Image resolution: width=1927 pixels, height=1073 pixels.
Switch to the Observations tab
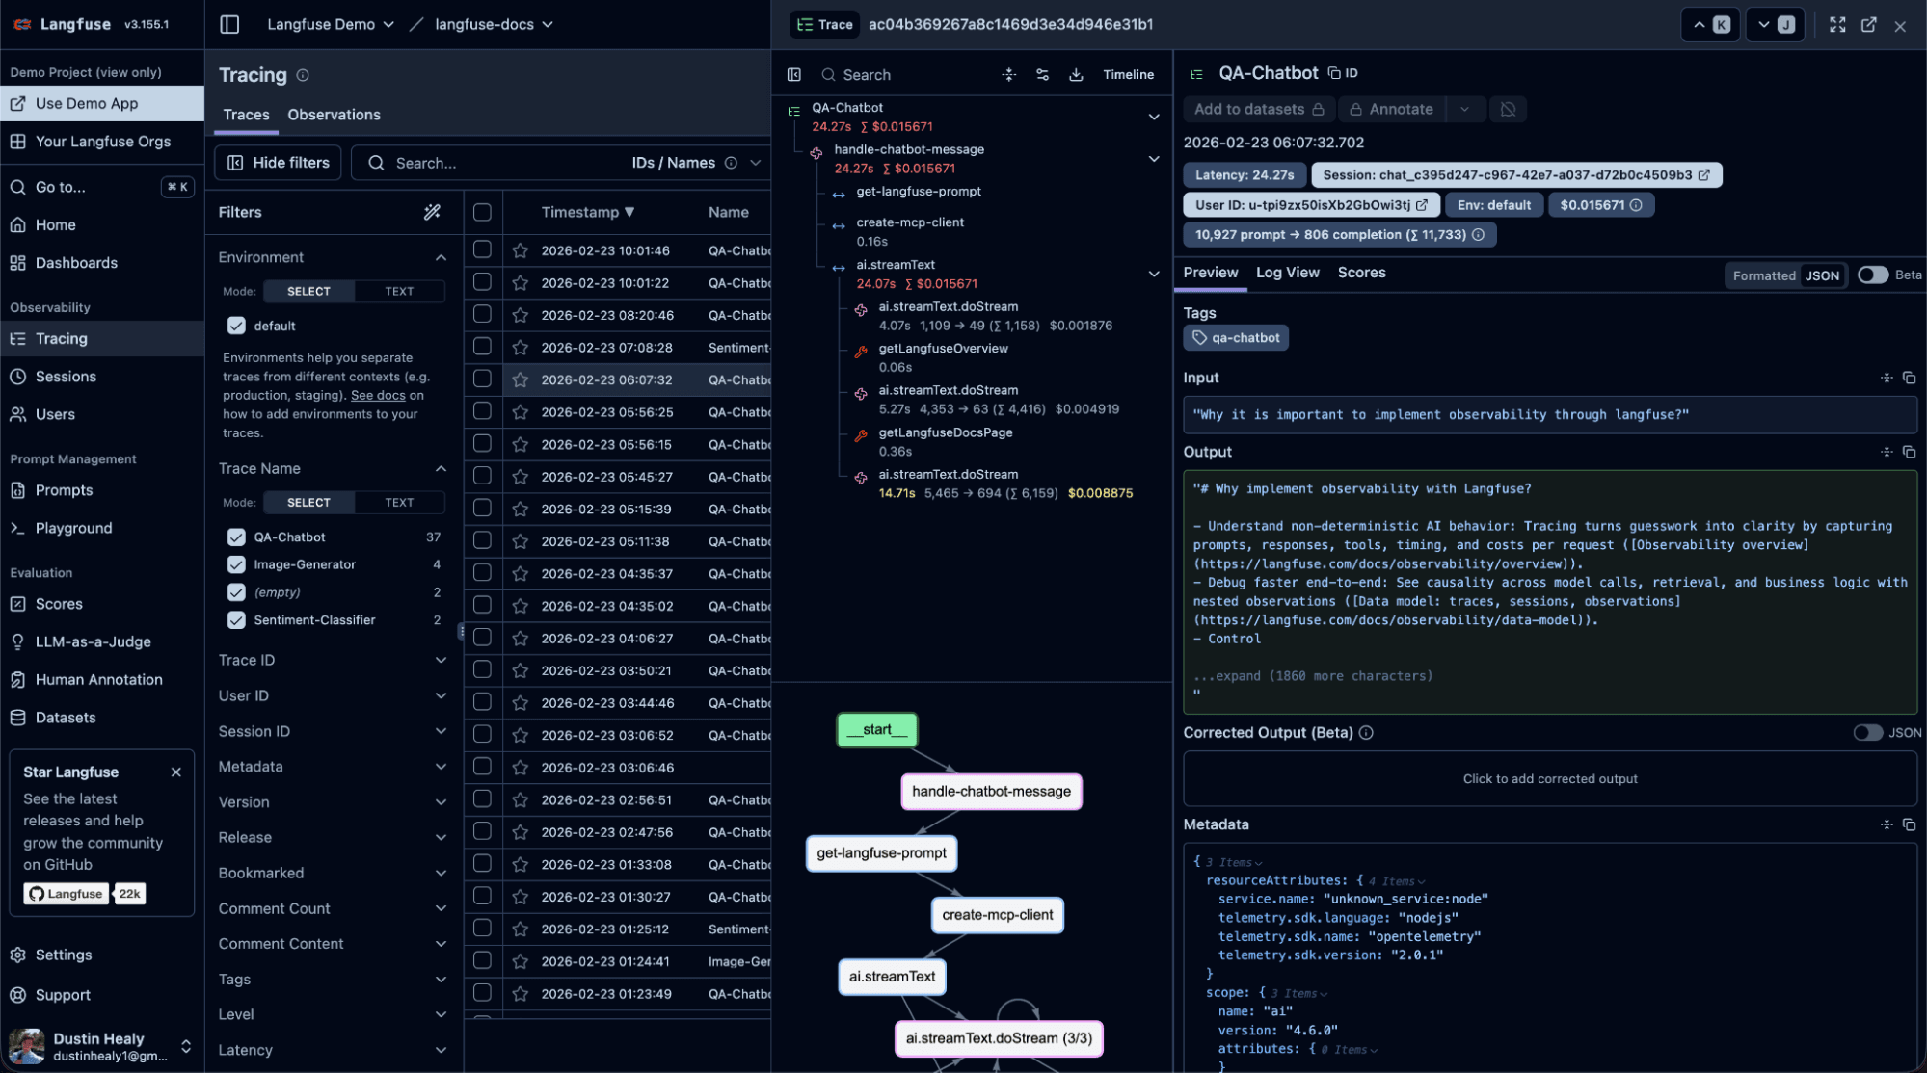tap(334, 115)
